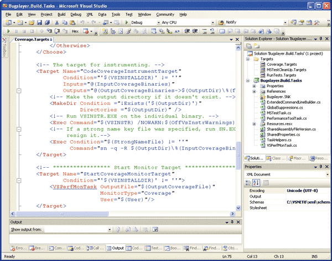Click the New Project icon

(x=9, y=23)
